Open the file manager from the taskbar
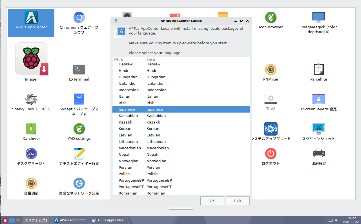Screen dimensions: 361x224 12,220
